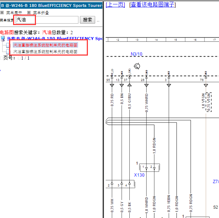
Task: Click the 电路图搜索关键字 result summary text
Action: click(x=36, y=32)
